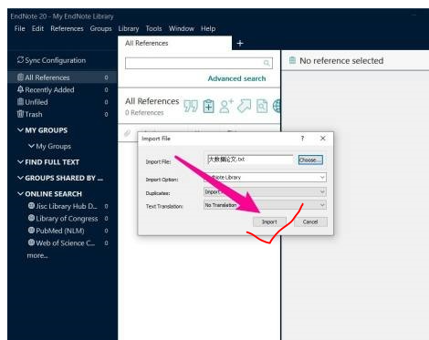This screenshot has width=429, height=340.
Task: Open the Edit menu
Action: (x=37, y=28)
